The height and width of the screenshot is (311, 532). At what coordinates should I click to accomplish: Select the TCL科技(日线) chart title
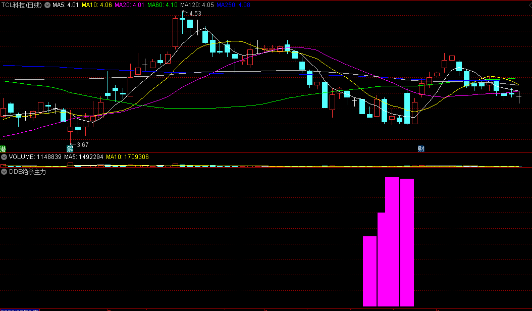(x=22, y=5)
